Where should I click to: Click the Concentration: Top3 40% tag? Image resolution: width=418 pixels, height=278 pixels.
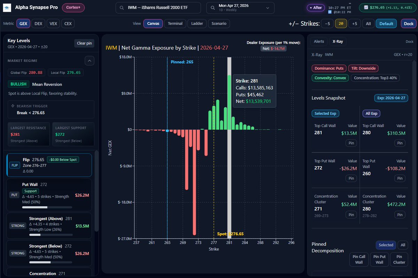tap(375, 78)
